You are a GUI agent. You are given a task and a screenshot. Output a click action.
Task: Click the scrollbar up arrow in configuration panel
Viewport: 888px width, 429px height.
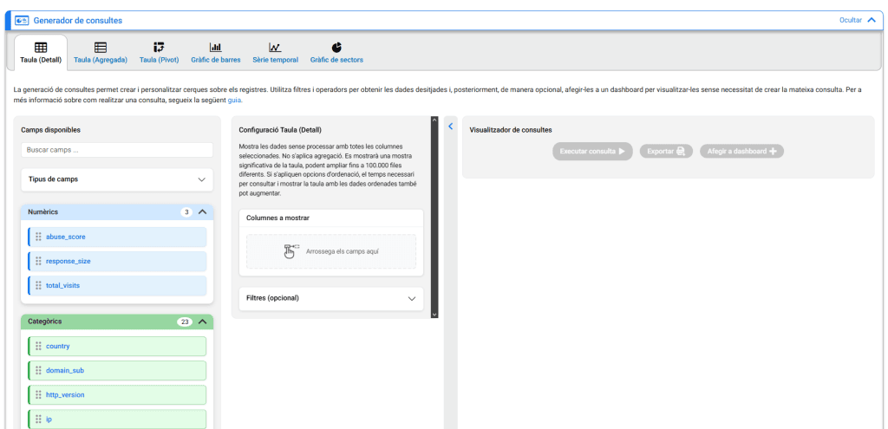point(434,120)
